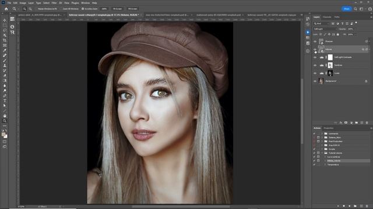This screenshot has height=209, width=373.
Task: Open the Window menu
Action: [x=86, y=3]
